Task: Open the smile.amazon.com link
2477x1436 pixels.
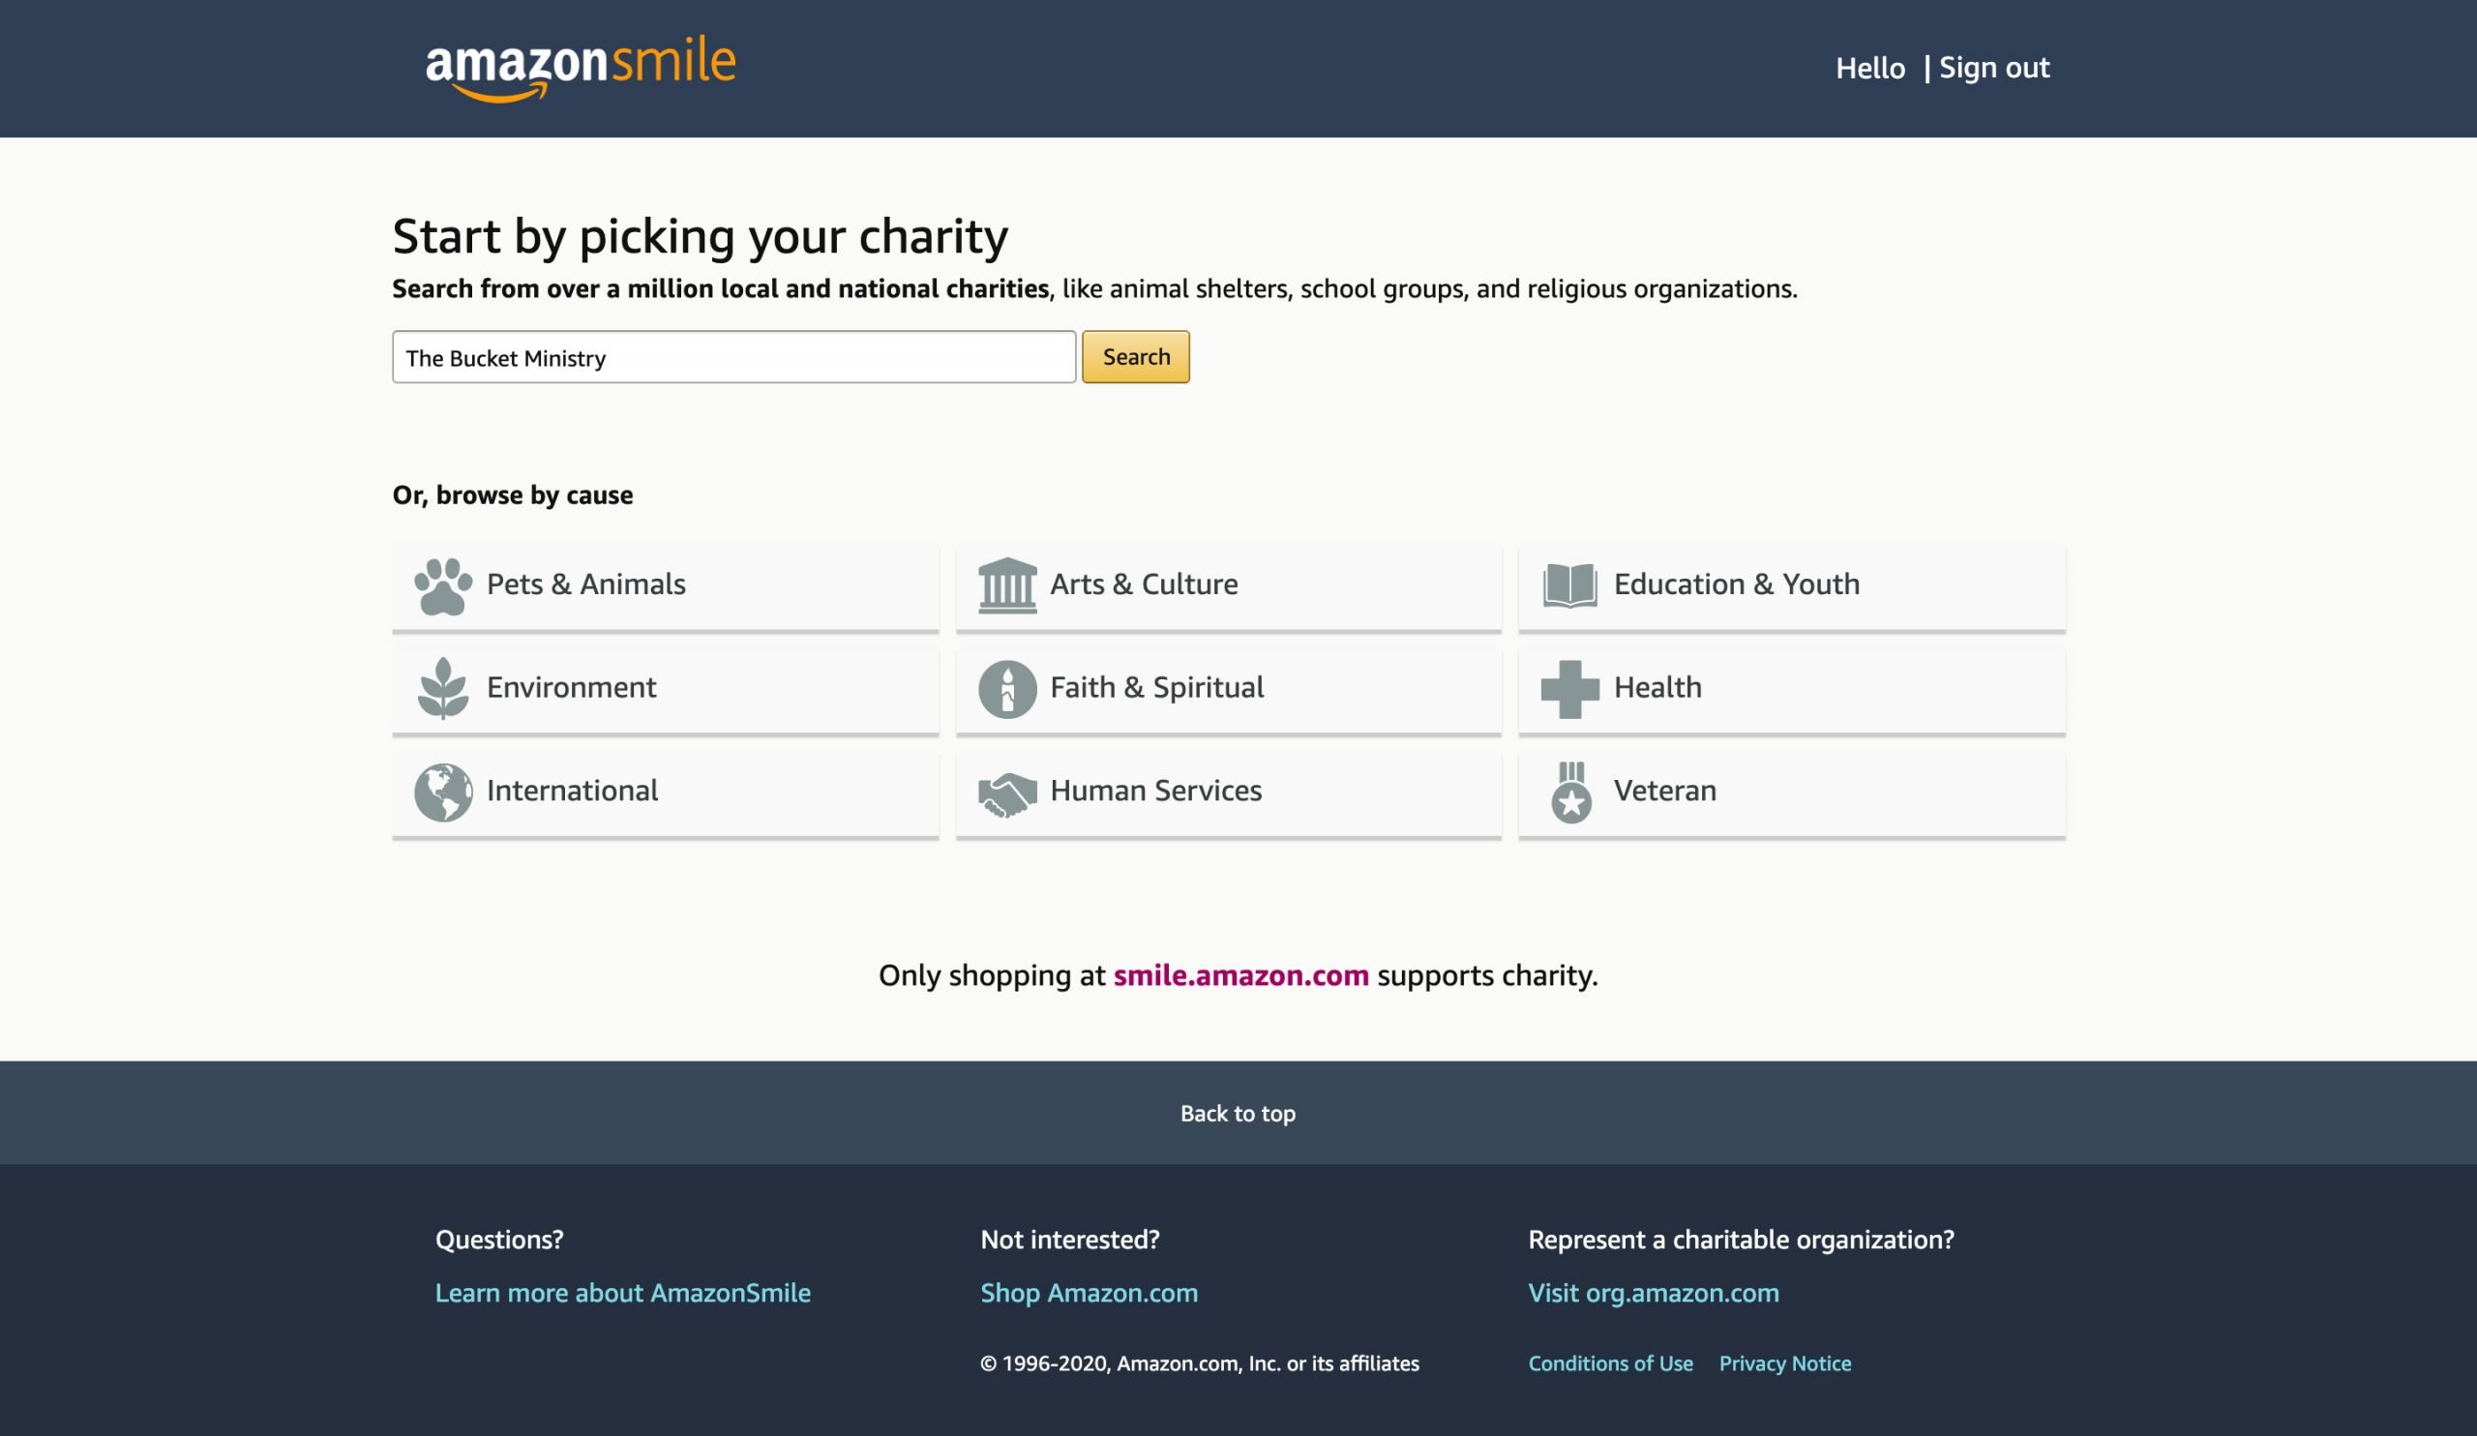Action: [1240, 975]
